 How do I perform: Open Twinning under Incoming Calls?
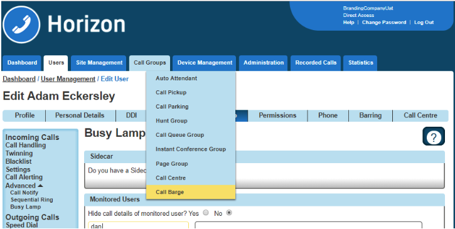coord(19,153)
